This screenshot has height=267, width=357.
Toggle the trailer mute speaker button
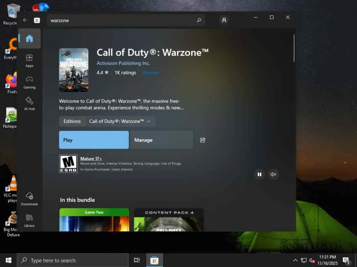(273, 175)
